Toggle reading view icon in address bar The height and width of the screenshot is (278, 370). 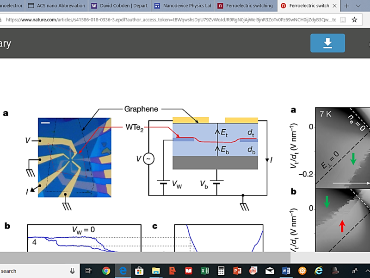tap(342, 19)
